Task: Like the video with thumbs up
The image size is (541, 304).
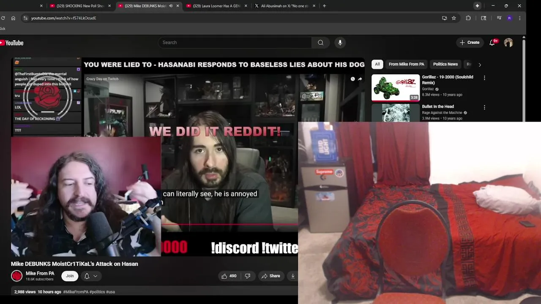Action: [229, 276]
